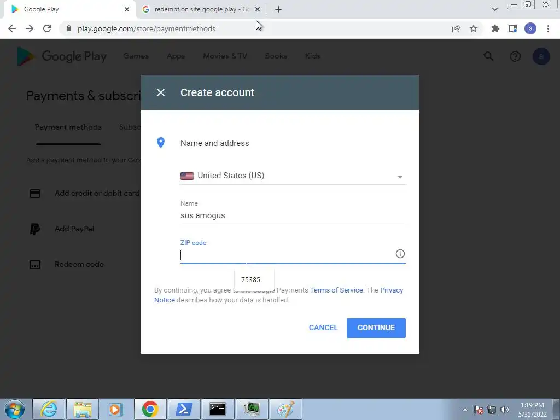
Task: Open Command Prompt from the taskbar
Action: coord(218,409)
